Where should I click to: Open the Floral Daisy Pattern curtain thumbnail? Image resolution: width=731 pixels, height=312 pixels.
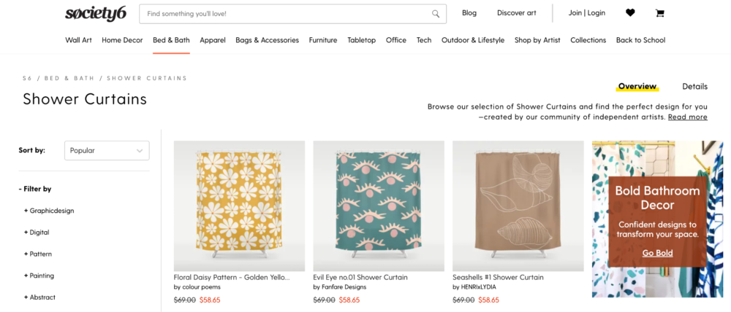click(239, 206)
